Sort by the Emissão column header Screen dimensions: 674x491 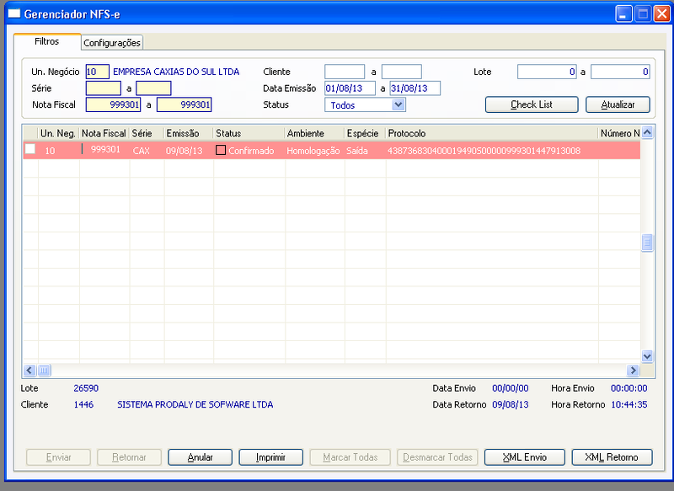coord(188,133)
